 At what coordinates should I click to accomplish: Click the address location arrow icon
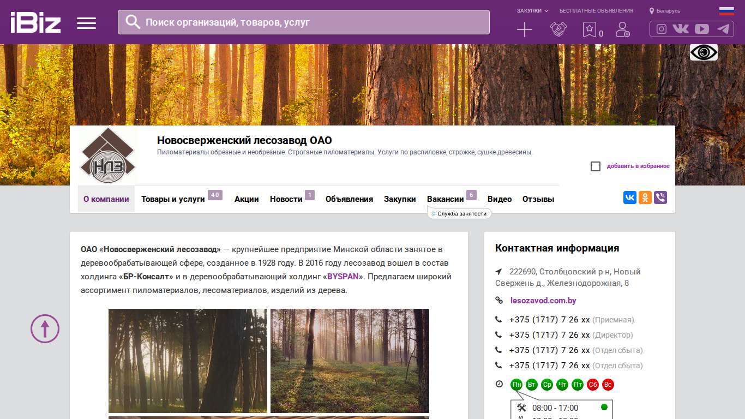pos(498,272)
